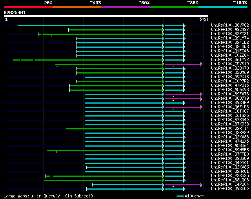Click the UniRef100_Q6ZLD3 label
This screenshot has height=199, width=251.
coord(230,107)
